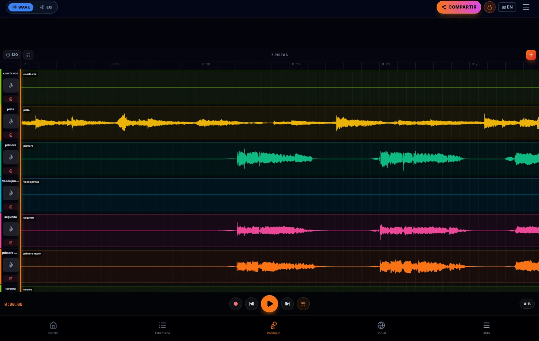The width and height of the screenshot is (539, 341).
Task: Open the mixer settings sliders icon
Action: click(303, 304)
